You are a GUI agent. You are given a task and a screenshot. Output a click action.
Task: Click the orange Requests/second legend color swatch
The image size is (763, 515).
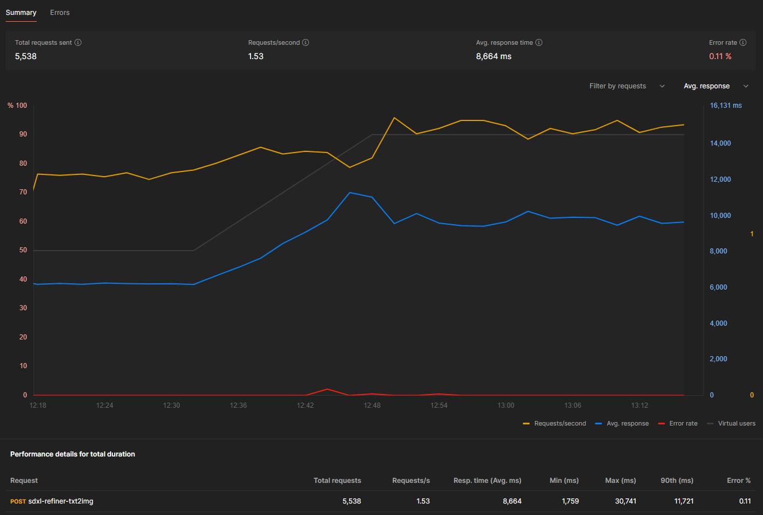(x=526, y=424)
